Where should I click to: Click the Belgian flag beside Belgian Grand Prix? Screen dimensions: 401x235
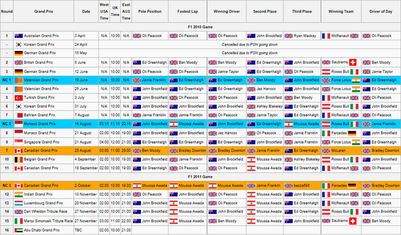(x=19, y=160)
